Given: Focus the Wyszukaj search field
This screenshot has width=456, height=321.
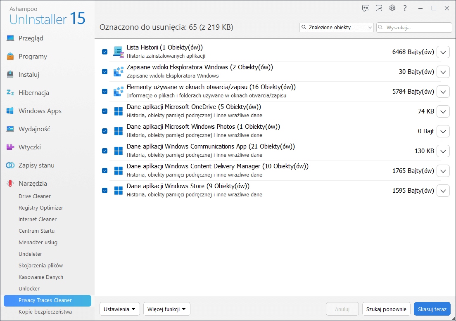Looking at the screenshot, I should click(x=414, y=27).
